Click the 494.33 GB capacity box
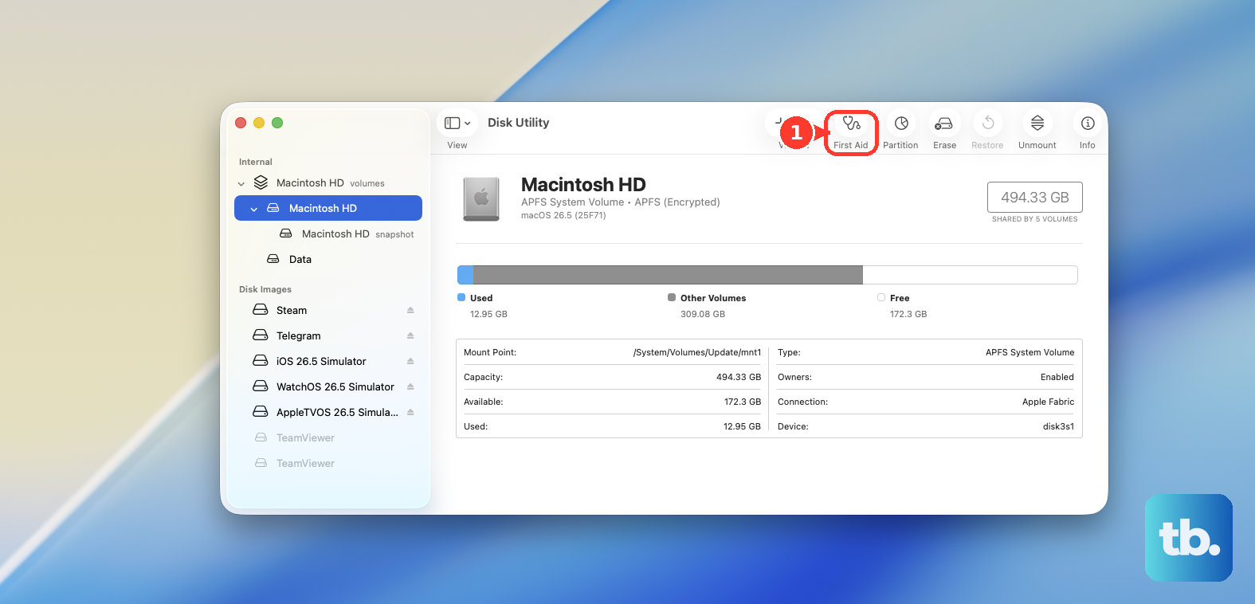1255x604 pixels. [x=1035, y=197]
